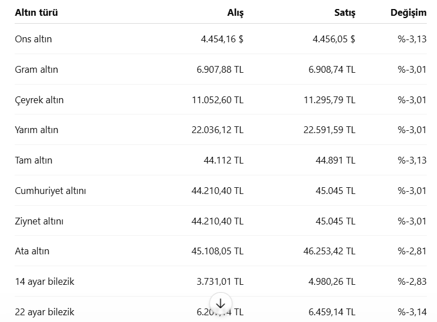
Task: Click Tam altın sell price 44.891 TL
Action: click(x=335, y=160)
